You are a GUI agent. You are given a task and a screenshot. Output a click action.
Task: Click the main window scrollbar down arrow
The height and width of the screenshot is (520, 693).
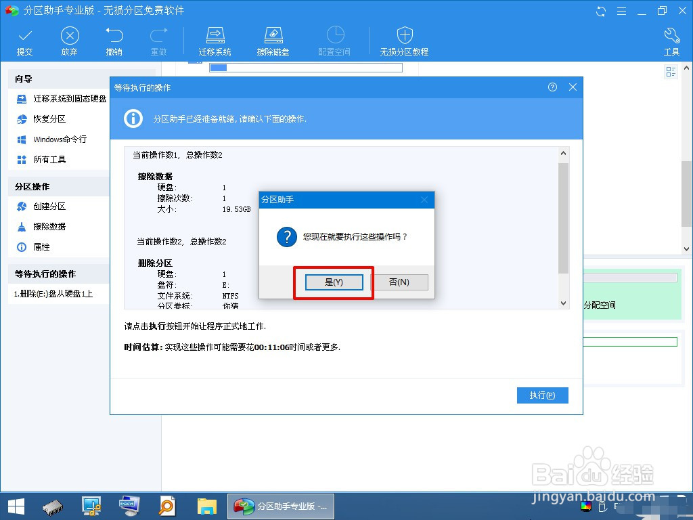click(x=686, y=249)
